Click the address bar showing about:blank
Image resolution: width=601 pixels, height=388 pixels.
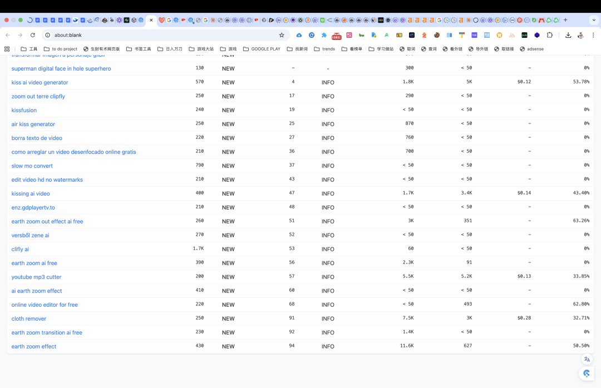tap(165, 35)
